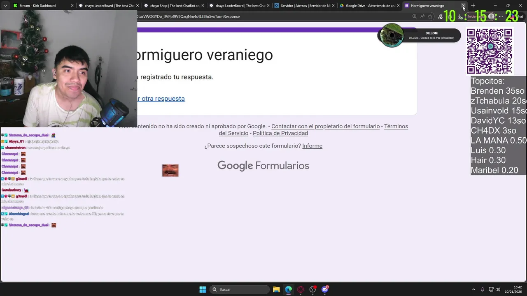Click the media control music note icon

pos(441,16)
